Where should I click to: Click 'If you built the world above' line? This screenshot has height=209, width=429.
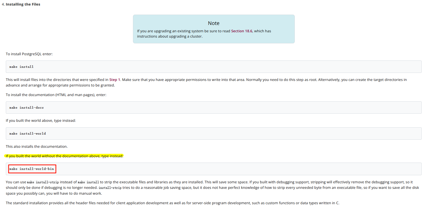(x=41, y=121)
